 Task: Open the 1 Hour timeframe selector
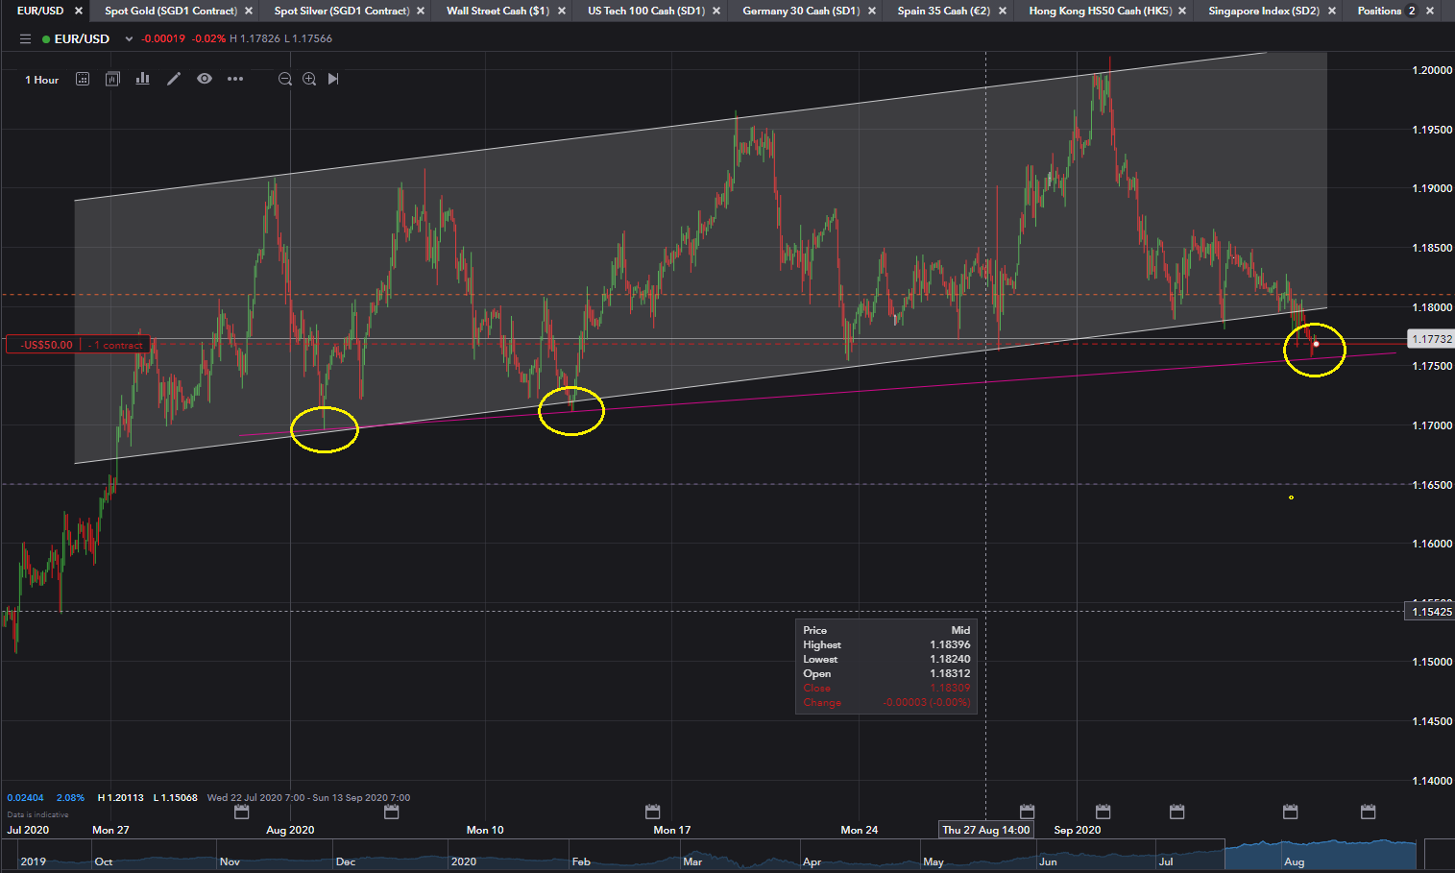coord(41,80)
